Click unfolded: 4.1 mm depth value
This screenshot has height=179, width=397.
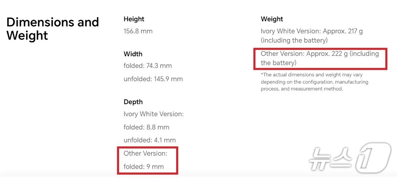tap(150, 140)
